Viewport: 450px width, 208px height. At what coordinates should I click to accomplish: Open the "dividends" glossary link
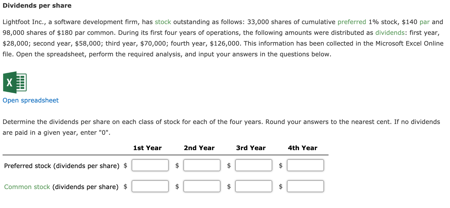(x=389, y=33)
